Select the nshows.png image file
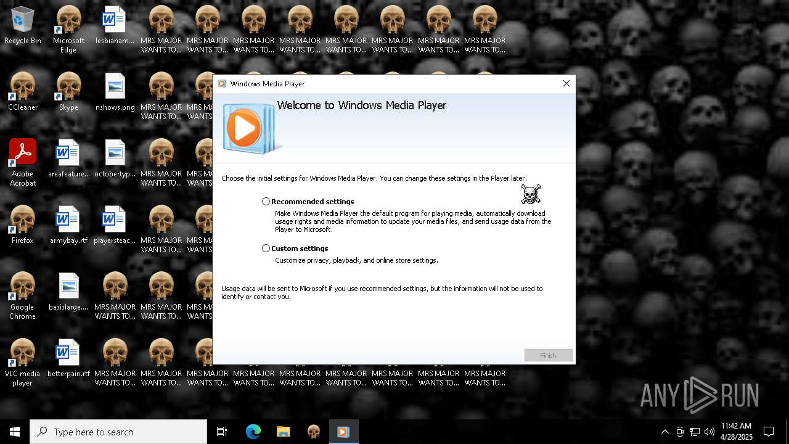 pos(115,92)
